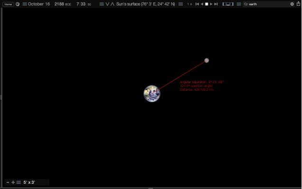Open the date options menu icon
The height and width of the screenshot is (189, 302).
click(25, 4)
